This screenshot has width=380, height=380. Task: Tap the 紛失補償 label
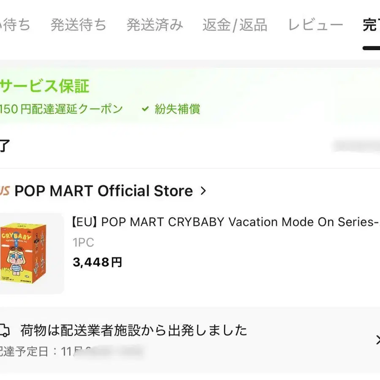click(x=177, y=109)
